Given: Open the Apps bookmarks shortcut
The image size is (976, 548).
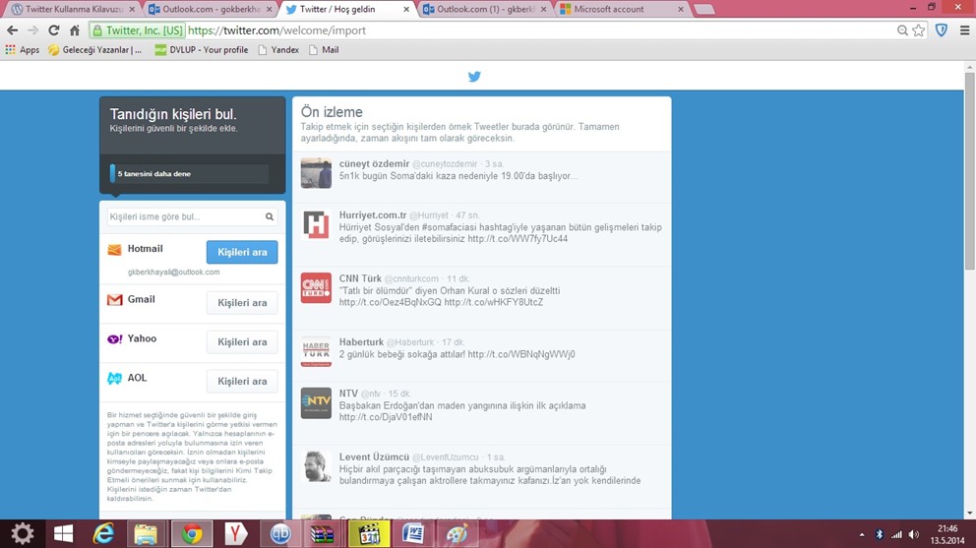Looking at the screenshot, I should coord(23,50).
